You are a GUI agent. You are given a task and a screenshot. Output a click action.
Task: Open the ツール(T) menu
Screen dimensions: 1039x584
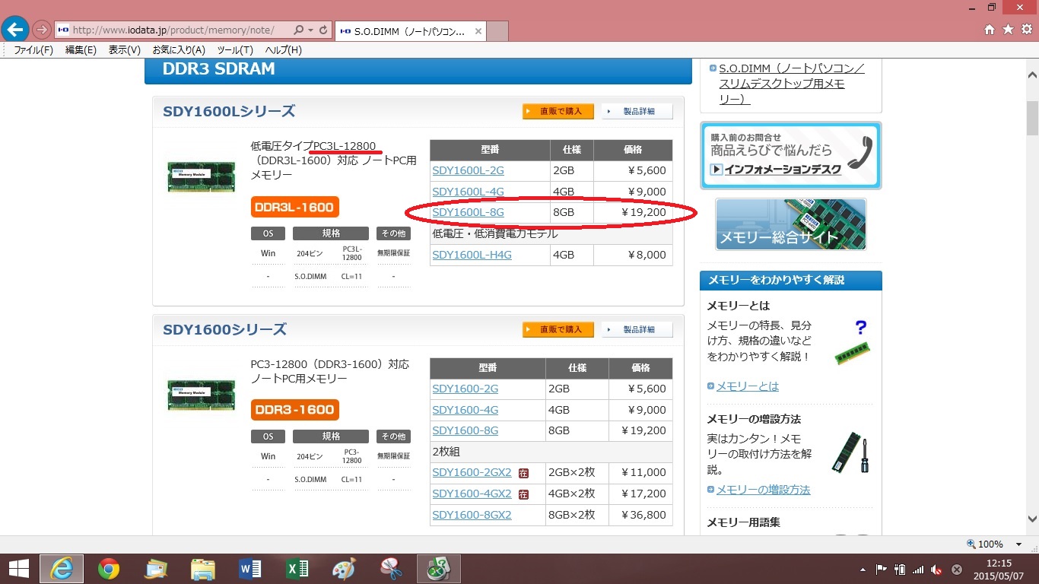tap(235, 50)
